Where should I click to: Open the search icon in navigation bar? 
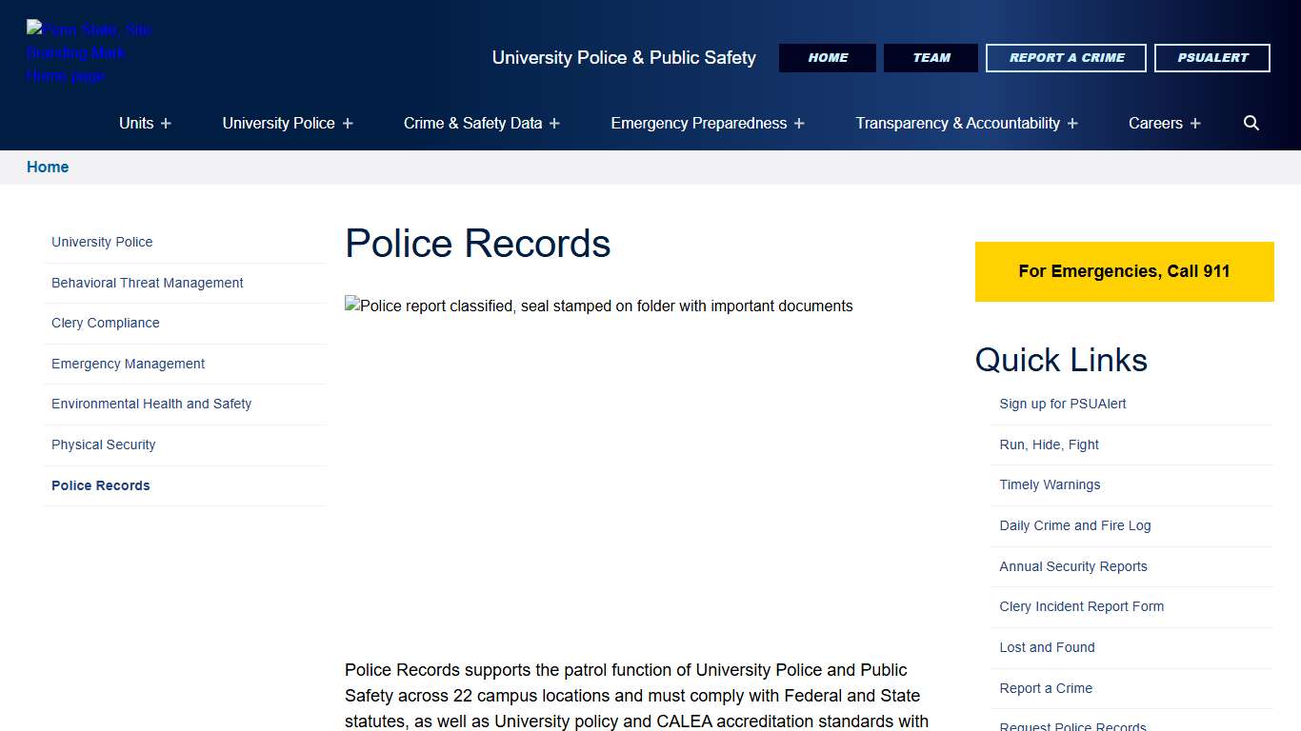coord(1251,123)
